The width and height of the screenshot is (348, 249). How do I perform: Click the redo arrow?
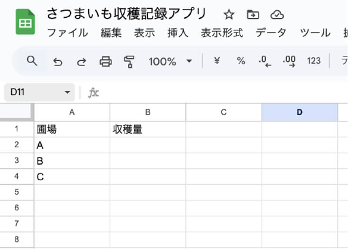point(81,62)
